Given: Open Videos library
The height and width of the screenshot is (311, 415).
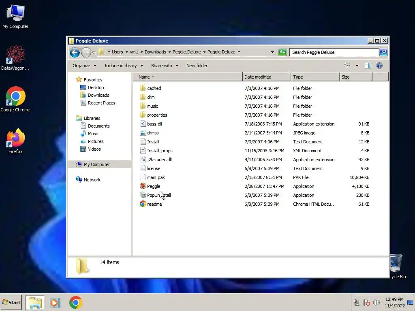Looking at the screenshot, I should 94,149.
